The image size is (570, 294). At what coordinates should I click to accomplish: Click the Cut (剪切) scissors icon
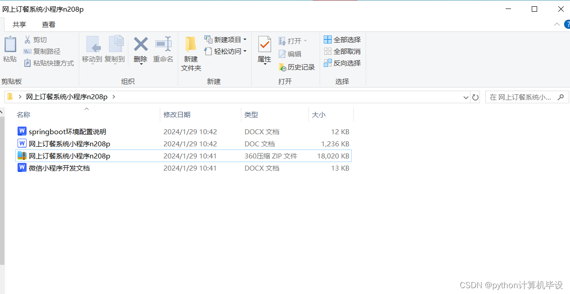tap(27, 40)
